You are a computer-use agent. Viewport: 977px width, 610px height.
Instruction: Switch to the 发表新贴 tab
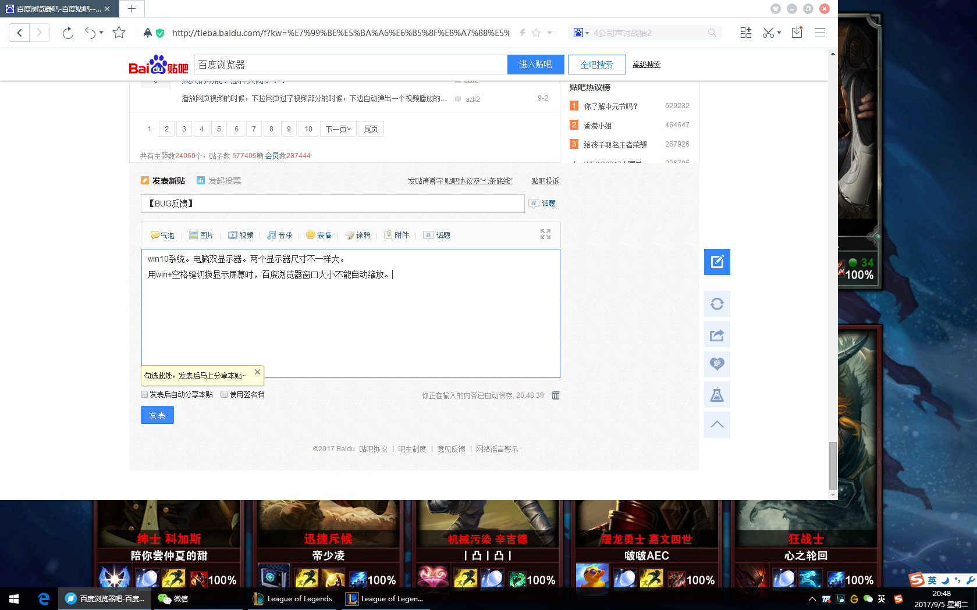tap(163, 181)
